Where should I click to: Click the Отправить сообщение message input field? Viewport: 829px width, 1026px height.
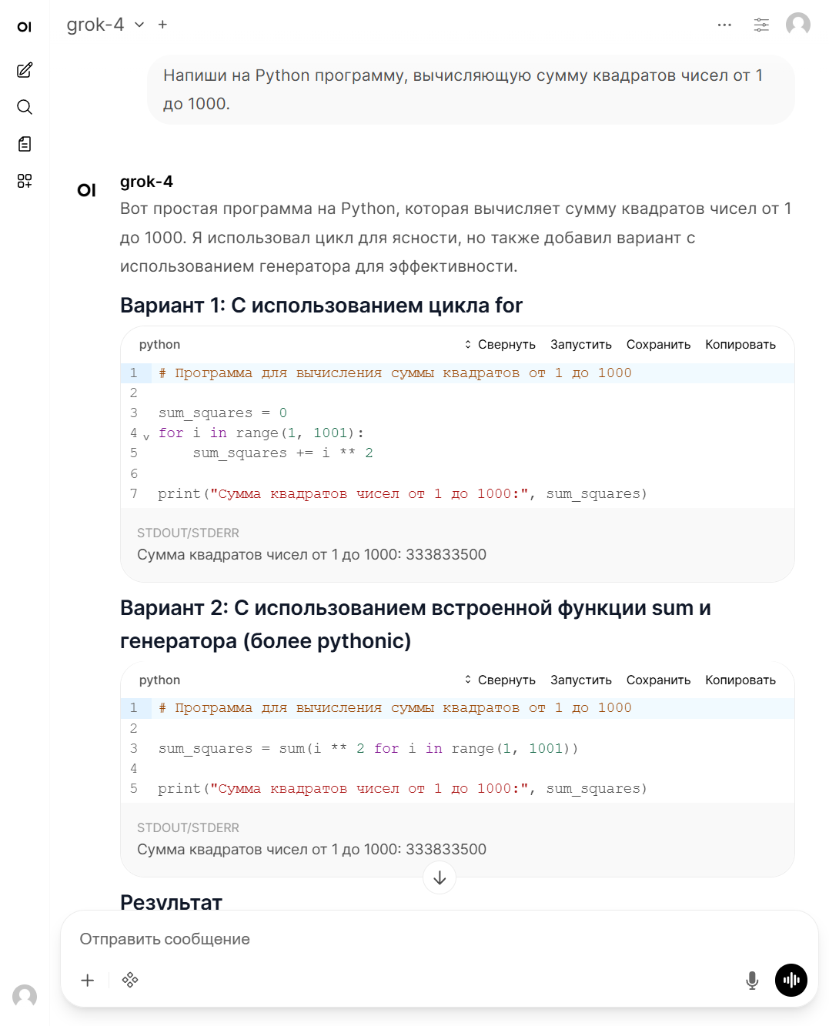(308, 939)
